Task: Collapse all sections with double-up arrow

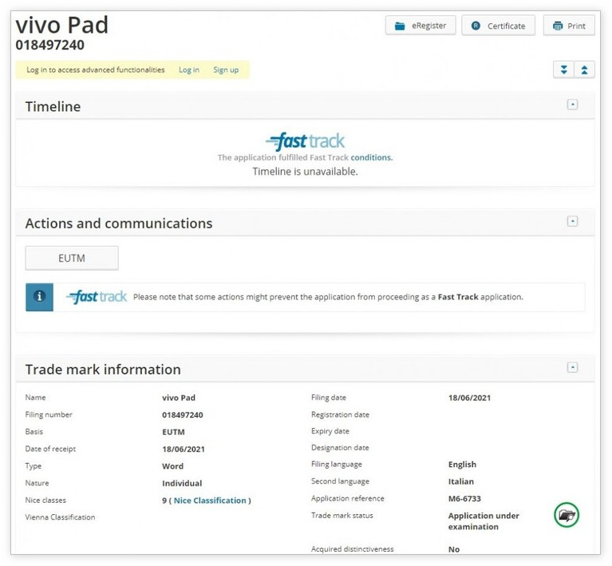Action: pos(584,70)
